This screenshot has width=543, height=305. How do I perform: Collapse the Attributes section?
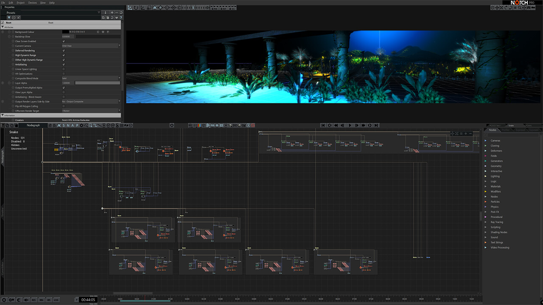point(2,27)
